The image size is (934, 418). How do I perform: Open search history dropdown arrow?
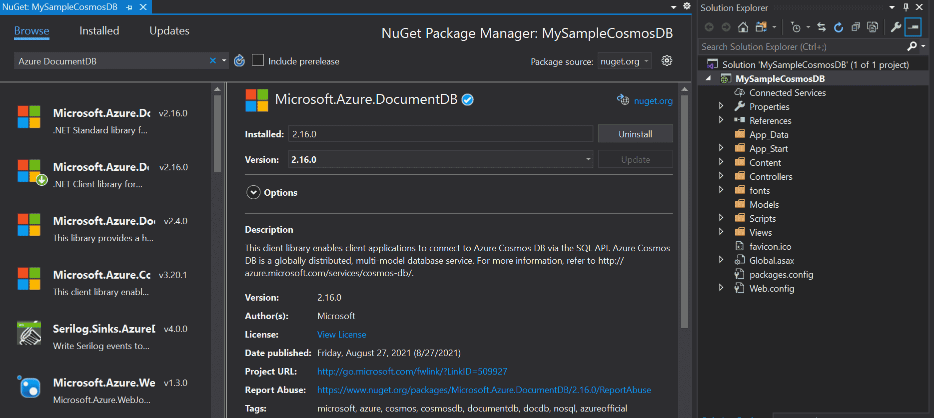[x=224, y=60]
